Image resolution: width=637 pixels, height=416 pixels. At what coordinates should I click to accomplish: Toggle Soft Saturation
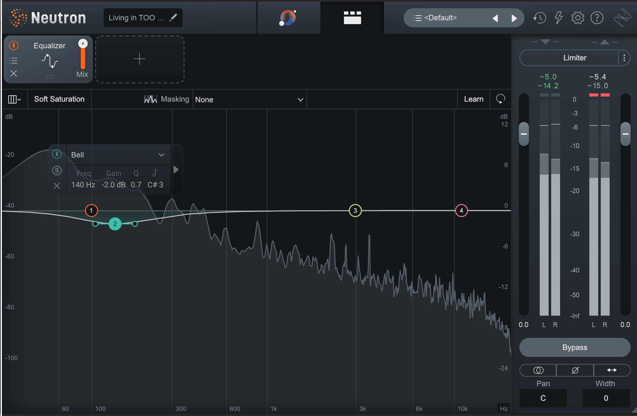pos(59,99)
